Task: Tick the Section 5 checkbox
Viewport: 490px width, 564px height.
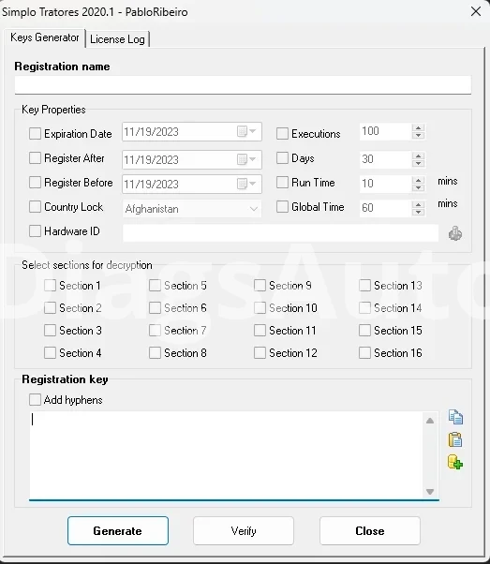Action: (x=156, y=286)
